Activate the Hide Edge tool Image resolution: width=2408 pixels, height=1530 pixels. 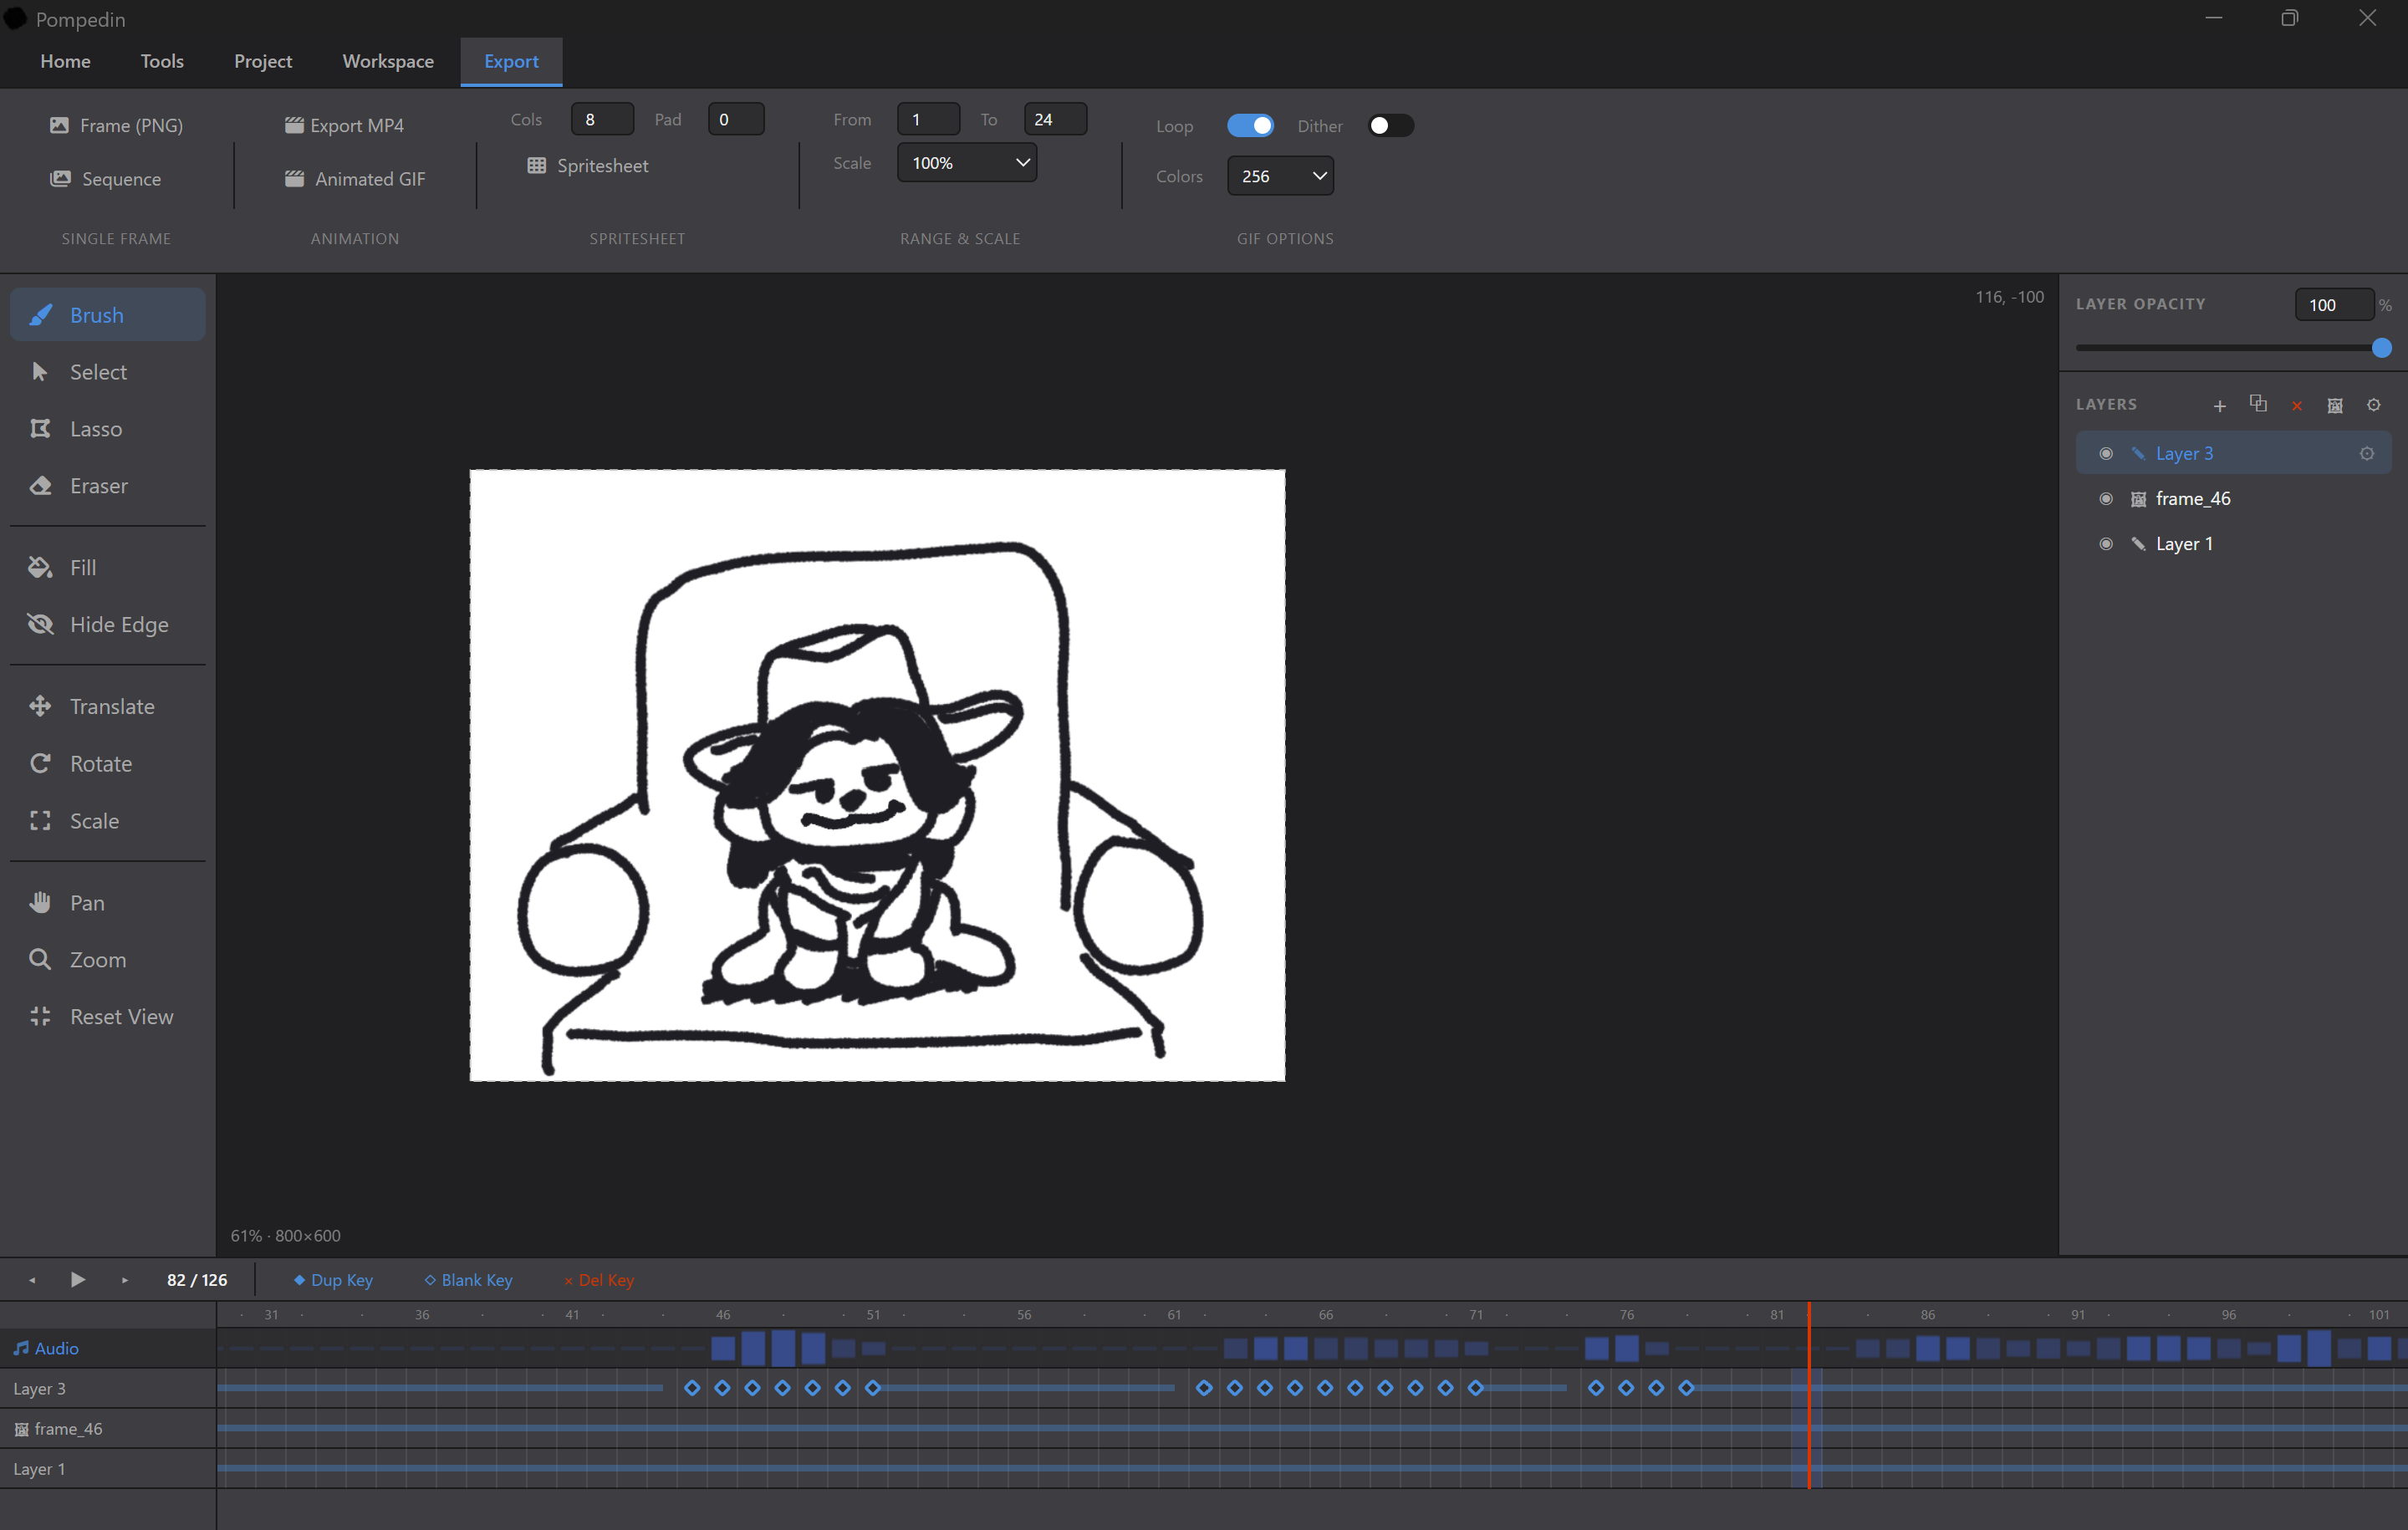(x=118, y=625)
